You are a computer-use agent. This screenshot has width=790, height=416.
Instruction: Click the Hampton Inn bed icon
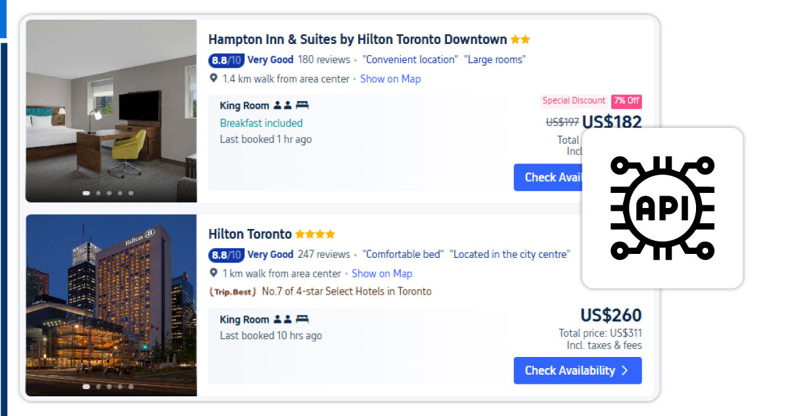click(x=302, y=106)
